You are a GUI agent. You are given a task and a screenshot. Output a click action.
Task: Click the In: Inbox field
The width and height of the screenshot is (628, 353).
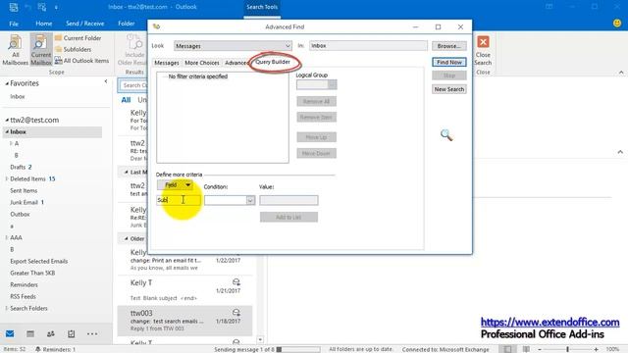point(368,46)
